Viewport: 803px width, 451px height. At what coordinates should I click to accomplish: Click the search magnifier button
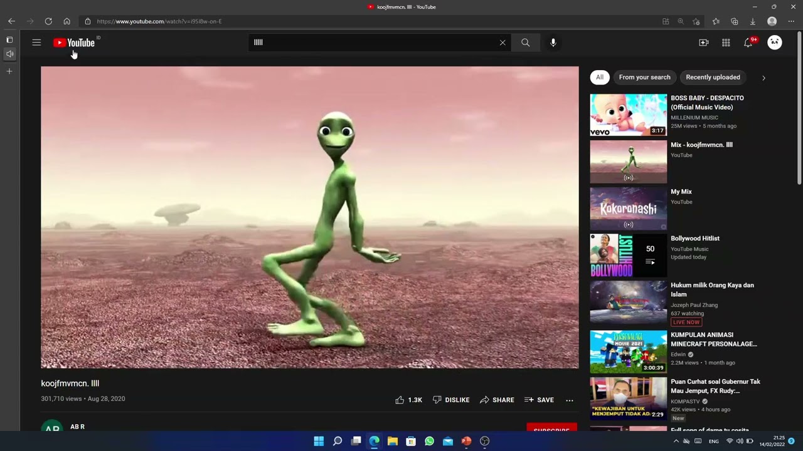click(525, 43)
